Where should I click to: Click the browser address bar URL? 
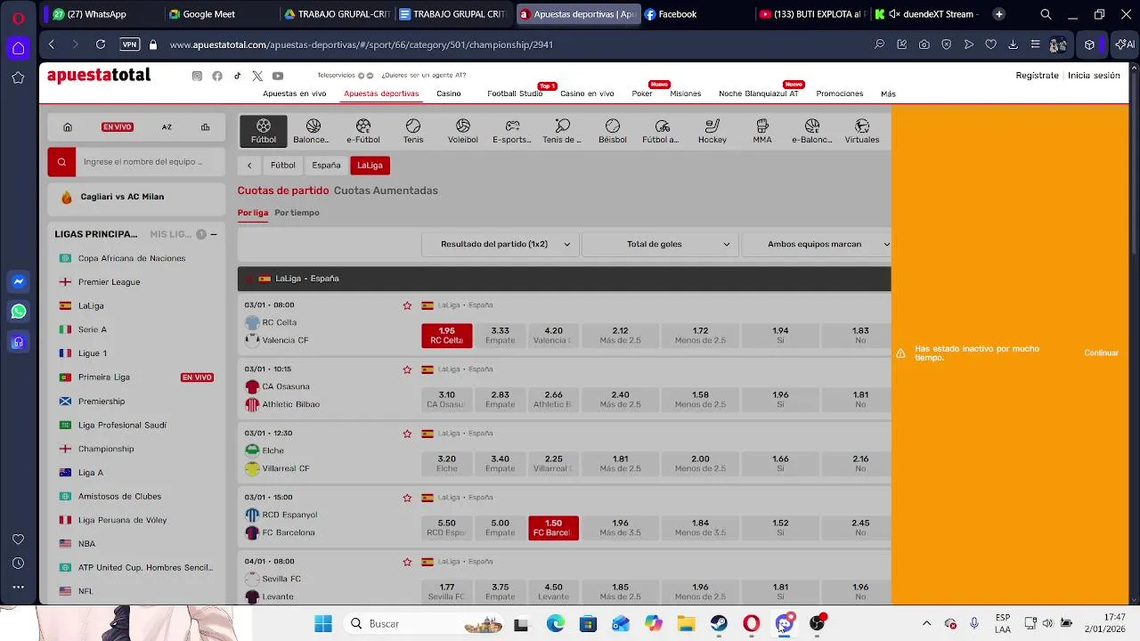click(361, 45)
